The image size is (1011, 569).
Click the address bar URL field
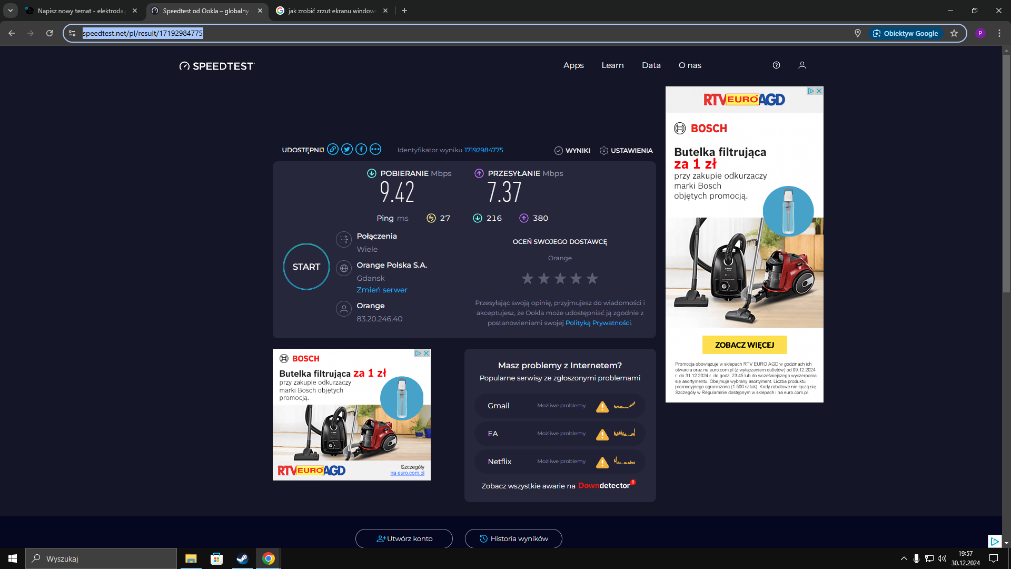(463, 33)
